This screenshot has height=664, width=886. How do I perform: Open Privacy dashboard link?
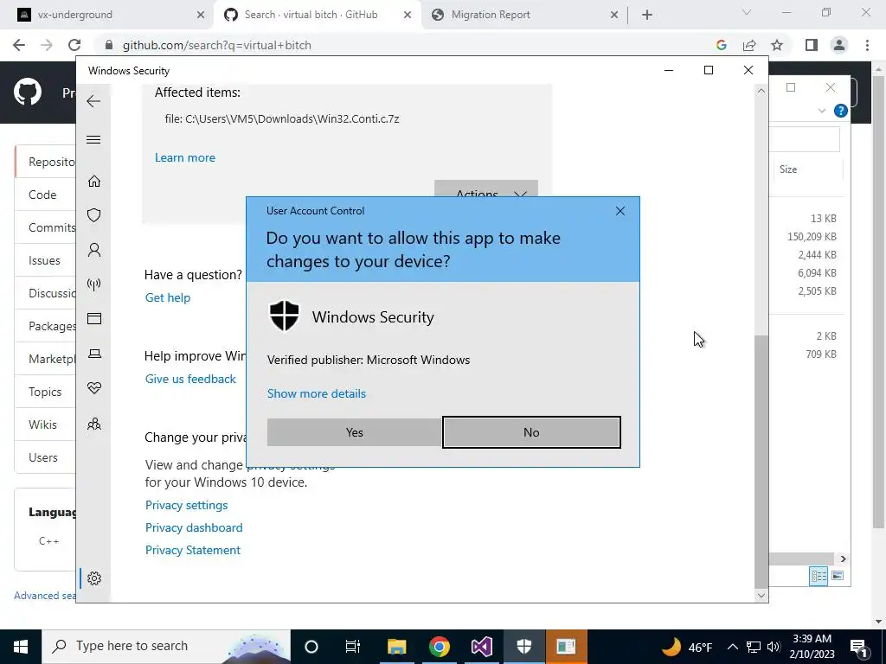pyautogui.click(x=194, y=528)
